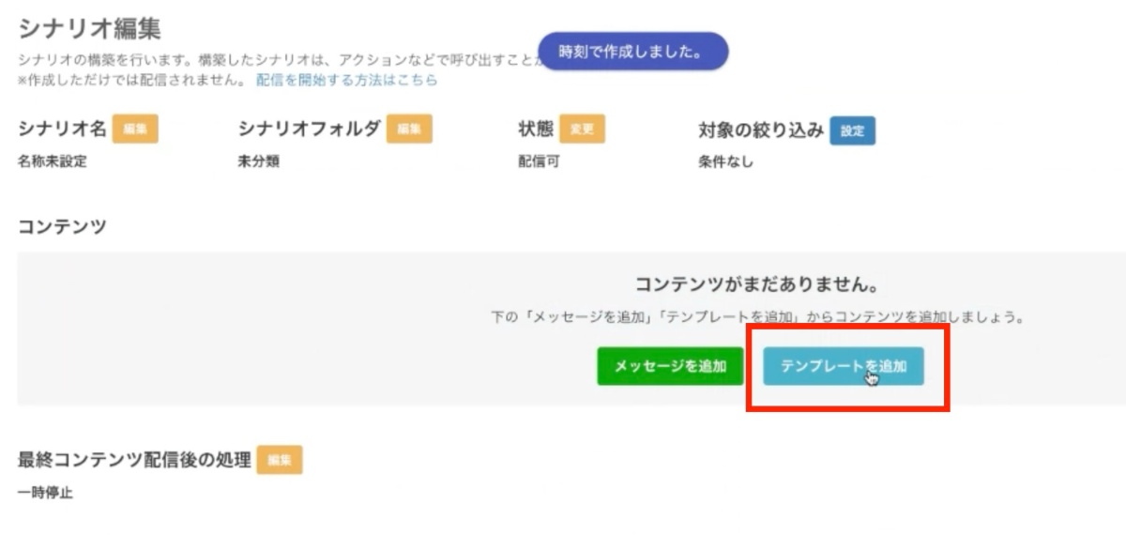Click the 変更 button next to 状態
Image resolution: width=1126 pixels, height=535 pixels.
click(582, 130)
